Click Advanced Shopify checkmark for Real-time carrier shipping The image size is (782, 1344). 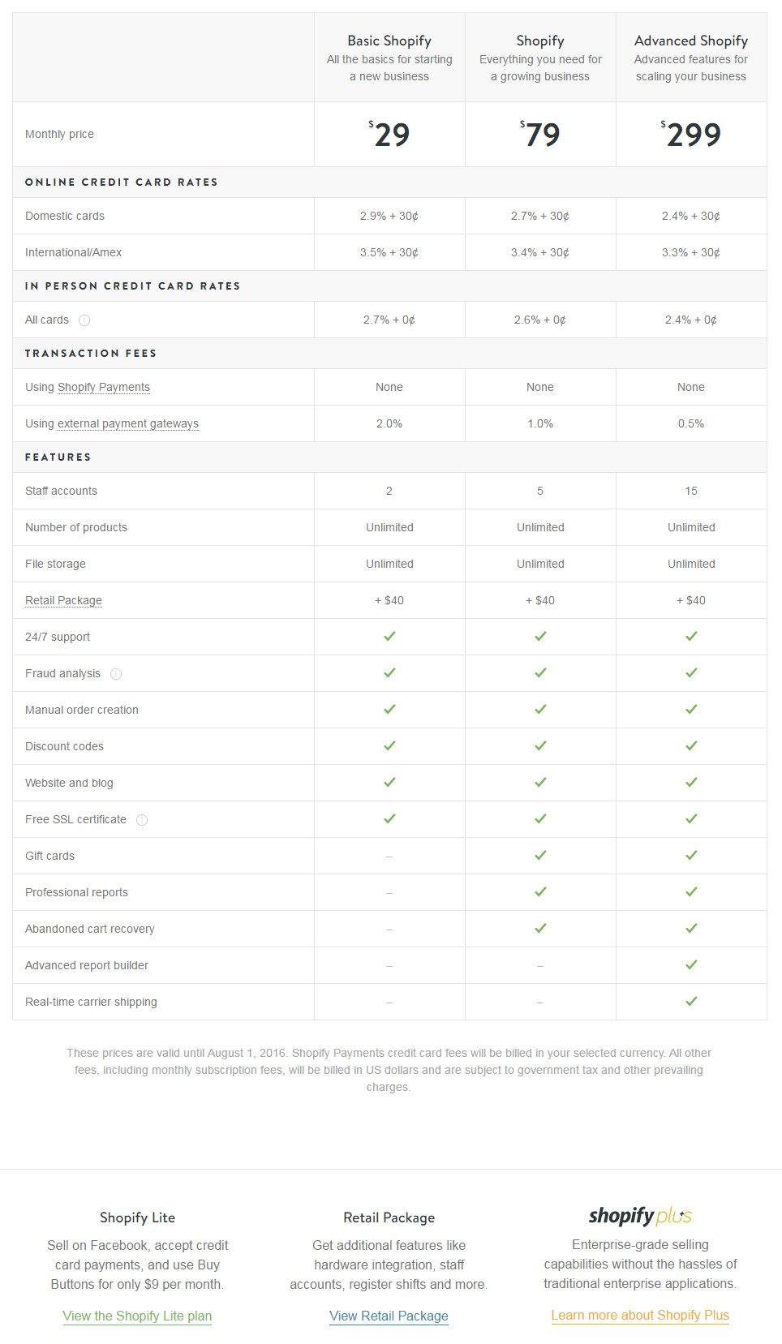tap(691, 1002)
